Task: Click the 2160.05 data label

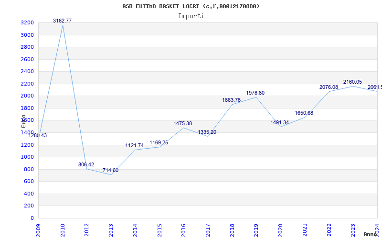Action: coord(353,82)
